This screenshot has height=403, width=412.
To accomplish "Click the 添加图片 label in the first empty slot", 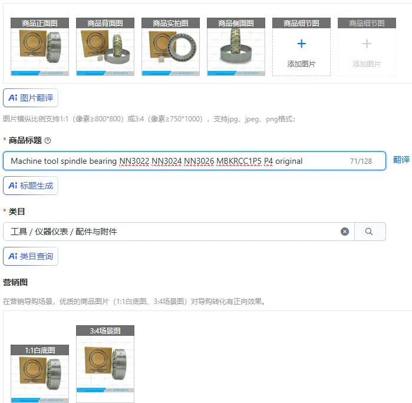I will coord(301,64).
